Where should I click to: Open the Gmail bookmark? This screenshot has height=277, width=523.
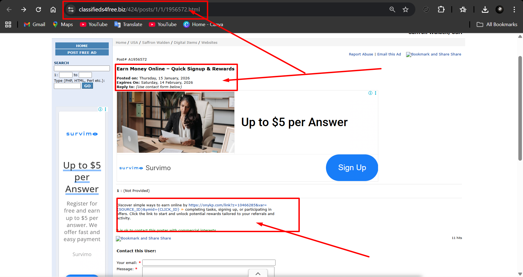(x=35, y=24)
